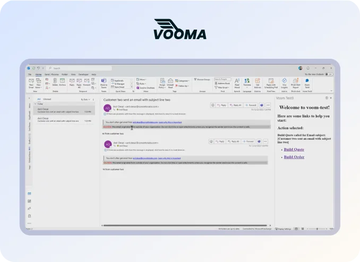The width and height of the screenshot is (360, 262).
Task: Collapse the ribbon with the chevron
Action: (x=331, y=91)
